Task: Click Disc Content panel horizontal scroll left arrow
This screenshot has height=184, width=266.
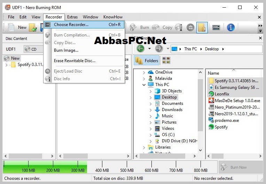Action: (x=6, y=156)
